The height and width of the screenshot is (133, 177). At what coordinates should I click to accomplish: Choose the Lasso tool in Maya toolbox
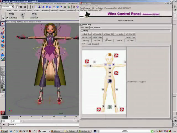[x=3, y=28]
